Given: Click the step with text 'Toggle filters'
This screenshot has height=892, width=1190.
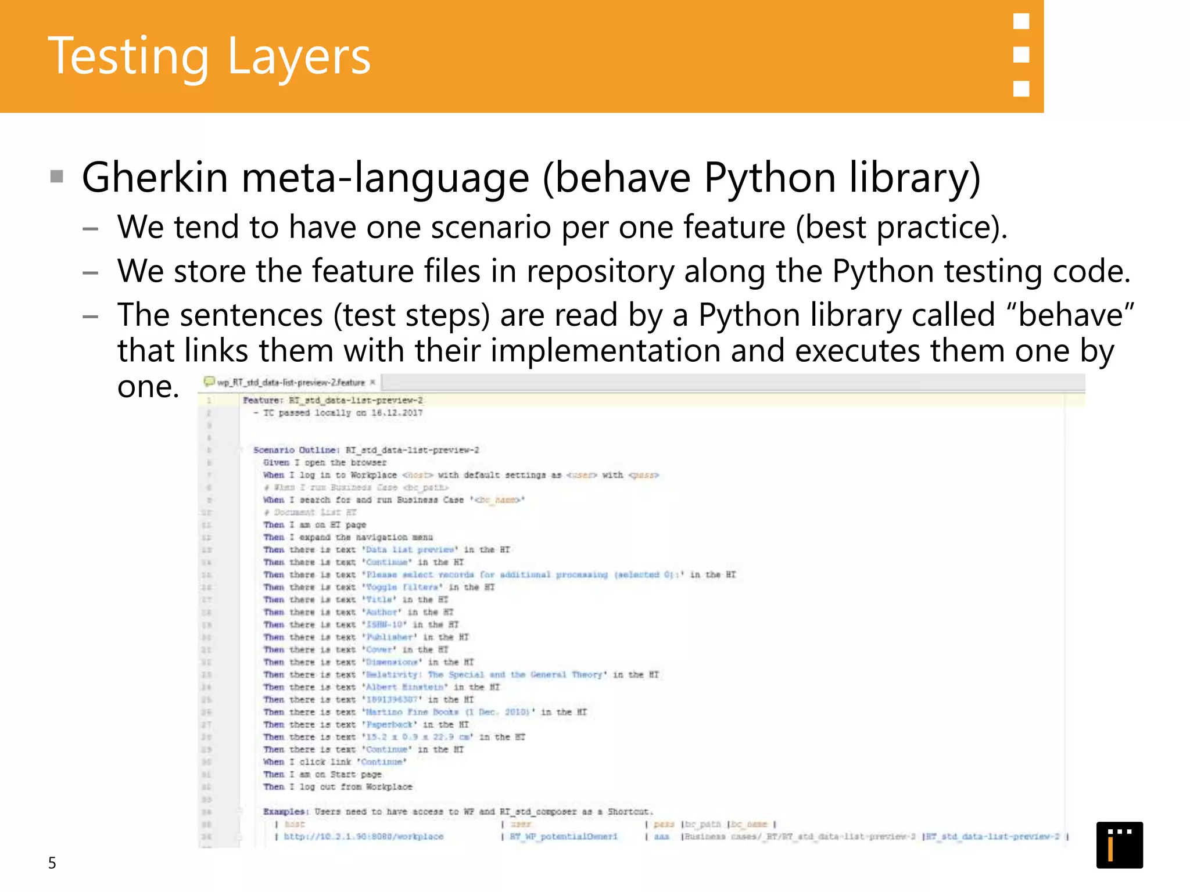Looking at the screenshot, I should pos(379,588).
